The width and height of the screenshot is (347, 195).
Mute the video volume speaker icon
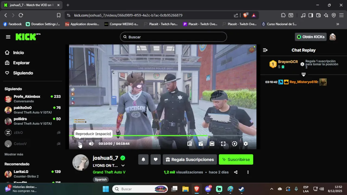(91, 144)
